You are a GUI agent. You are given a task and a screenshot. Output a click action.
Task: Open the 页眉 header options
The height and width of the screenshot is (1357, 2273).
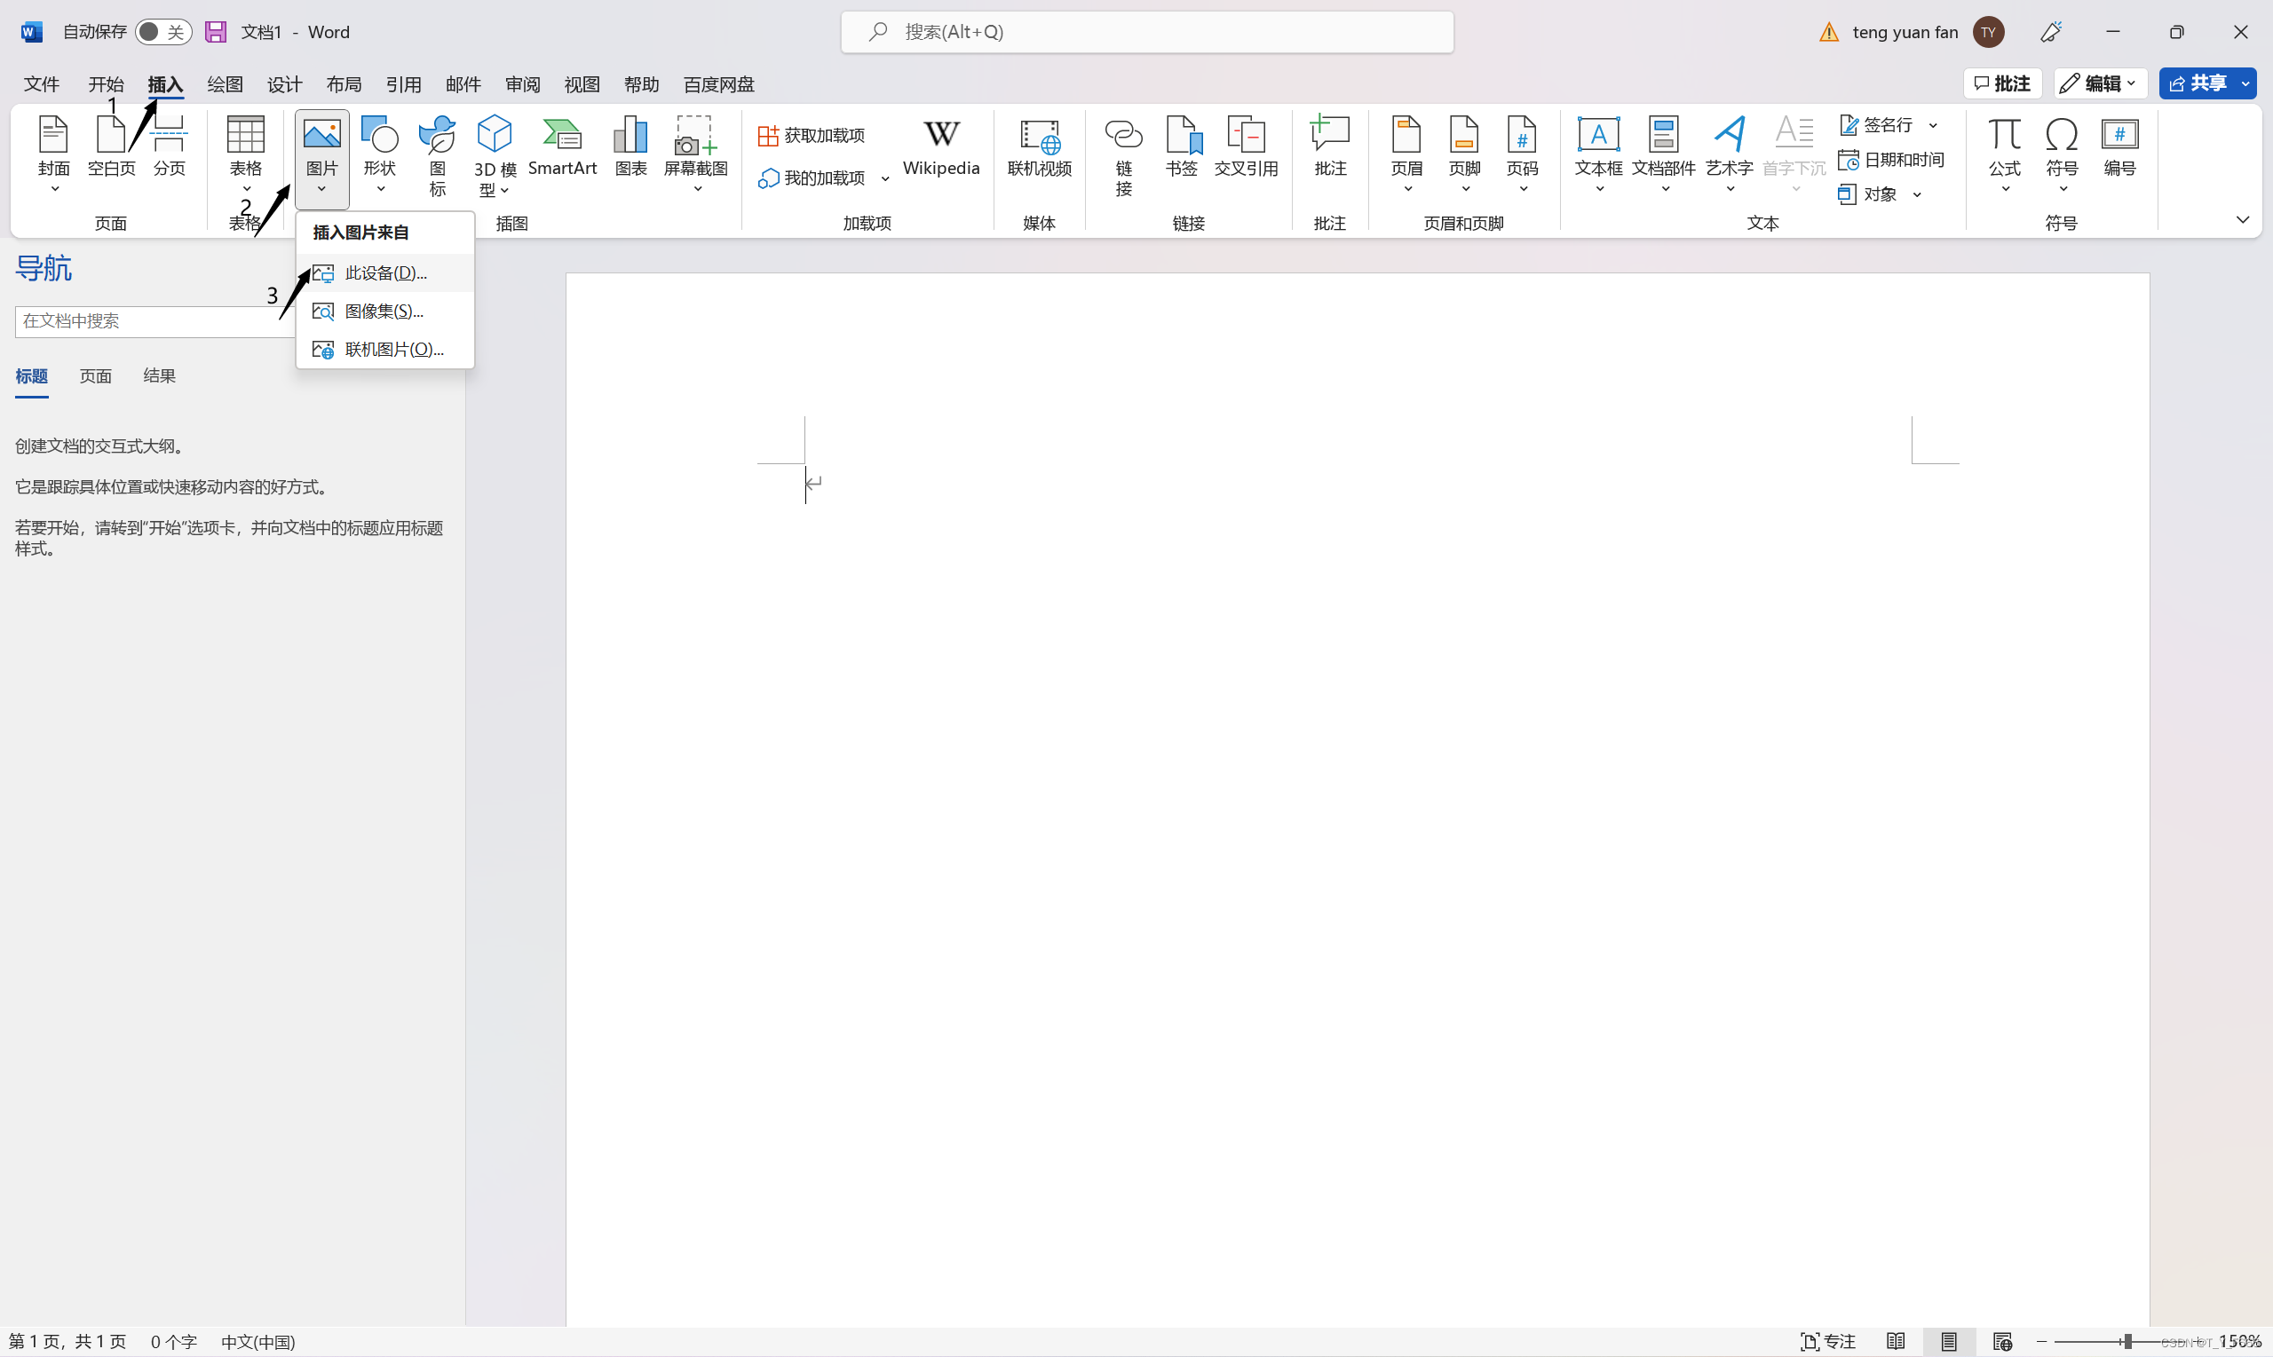[1406, 154]
